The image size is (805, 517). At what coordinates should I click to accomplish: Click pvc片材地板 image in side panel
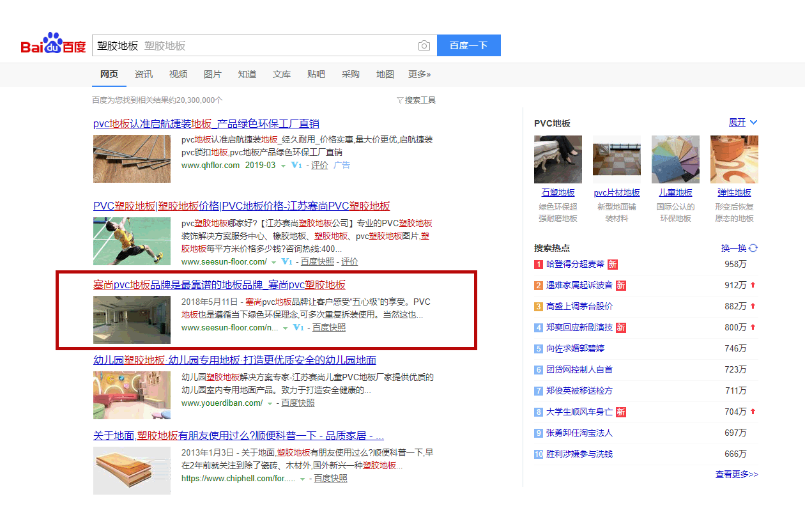click(x=617, y=159)
